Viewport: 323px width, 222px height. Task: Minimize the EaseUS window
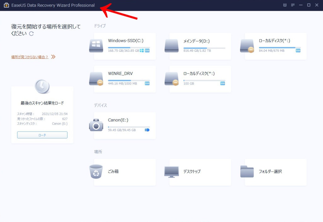click(x=301, y=5)
